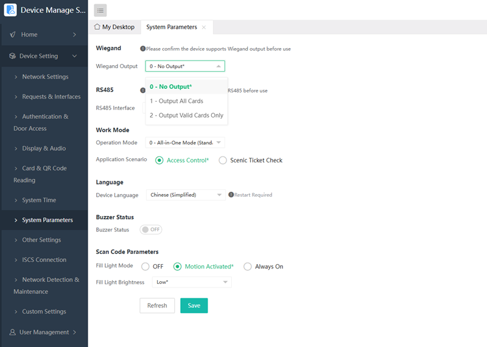Open Network Settings in sidebar
This screenshot has height=347, width=487.
click(x=44, y=77)
